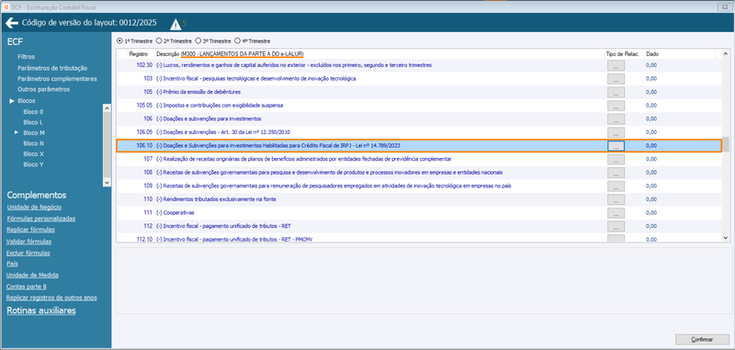The height and width of the screenshot is (350, 735).
Task: Open the '...' button for row 105
Action: tap(616, 92)
